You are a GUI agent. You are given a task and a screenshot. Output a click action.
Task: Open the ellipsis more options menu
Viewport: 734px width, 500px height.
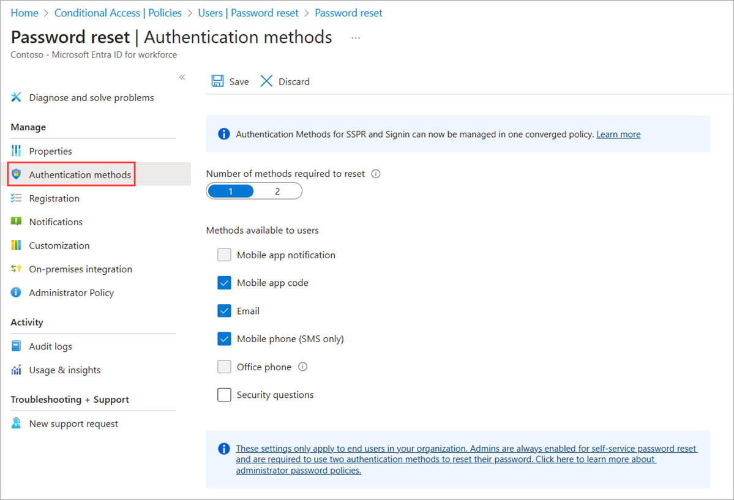click(x=356, y=38)
